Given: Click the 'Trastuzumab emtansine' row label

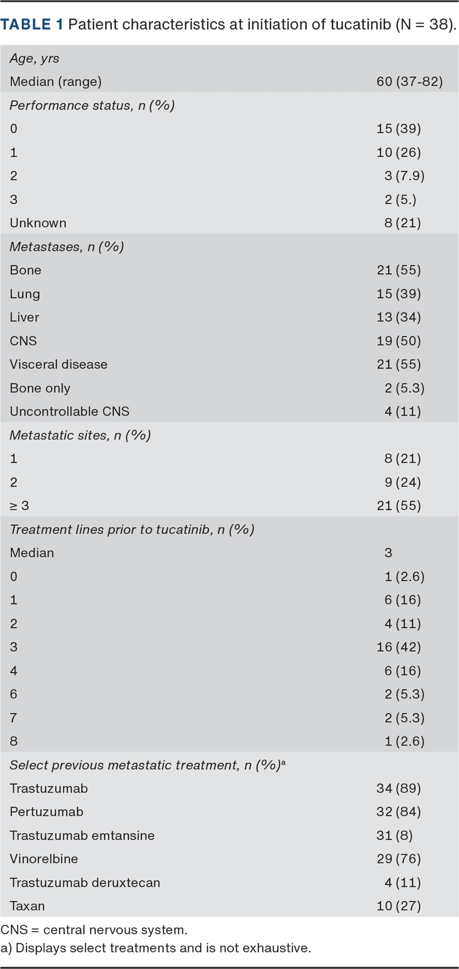Looking at the screenshot, I should [x=82, y=835].
